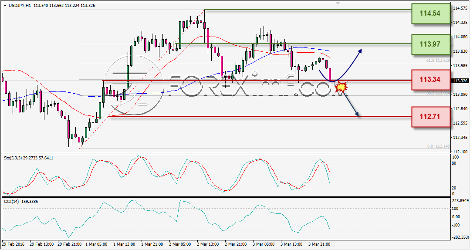The height and width of the screenshot is (250, 470).
Task: Click the gray chart shift triangle at top
Action: 338,3
